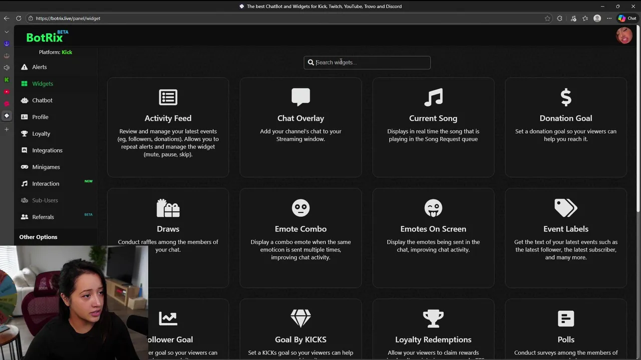The image size is (641, 360).
Task: Click the Loyalty Redemptions trophy icon
Action: click(x=433, y=318)
